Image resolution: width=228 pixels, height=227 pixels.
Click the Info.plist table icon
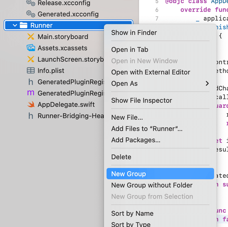[31, 71]
